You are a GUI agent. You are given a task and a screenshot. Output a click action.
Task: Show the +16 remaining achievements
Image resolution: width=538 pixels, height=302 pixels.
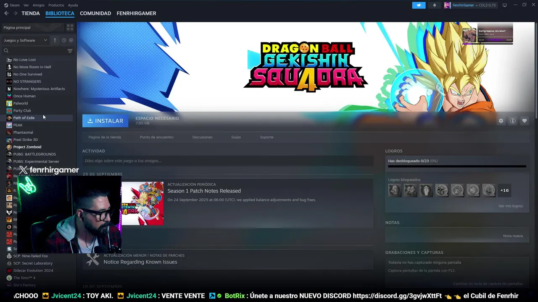504,190
